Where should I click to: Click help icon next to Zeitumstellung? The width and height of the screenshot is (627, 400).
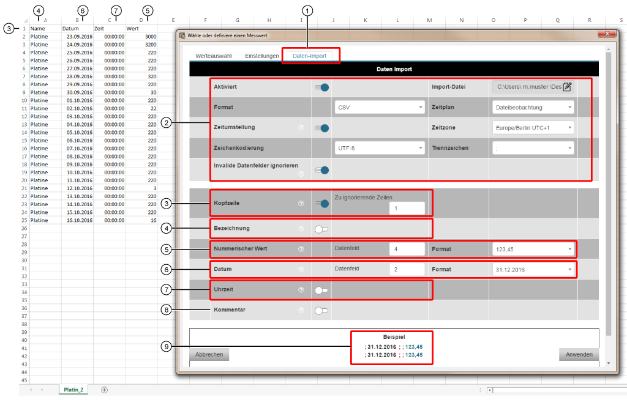point(301,128)
